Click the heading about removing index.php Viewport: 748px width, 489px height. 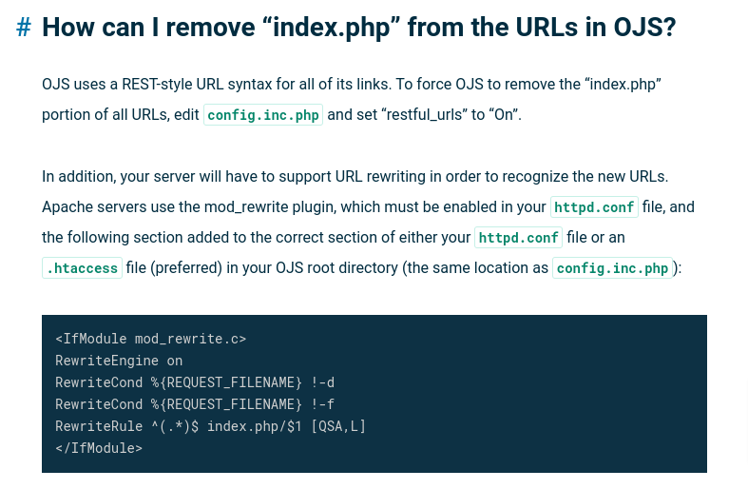coord(358,28)
